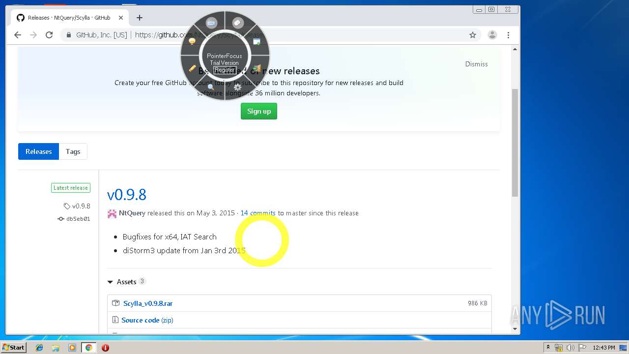Open the Chrome profile avatar
629x354 pixels.
(x=492, y=35)
